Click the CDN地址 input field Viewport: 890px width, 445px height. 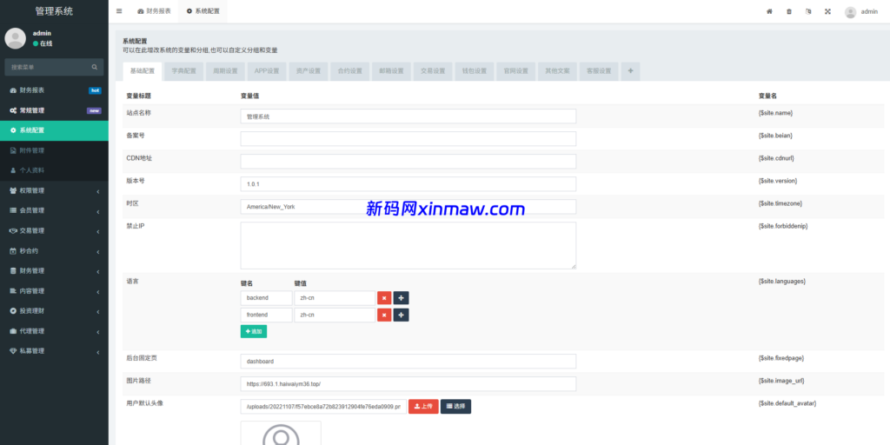[408, 161]
